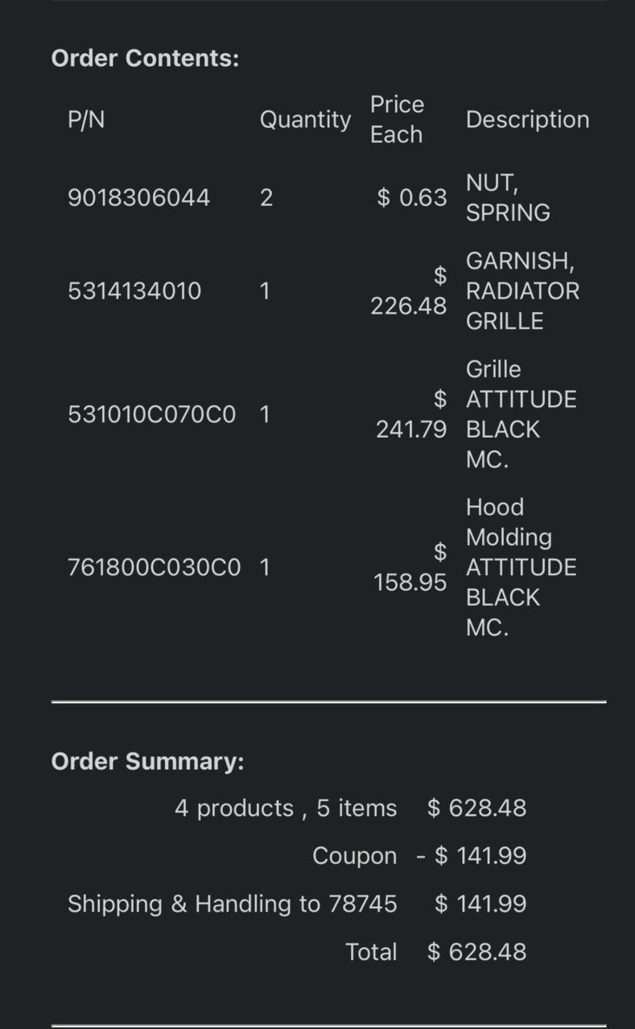Click the NUT, SPRING description

coord(508,198)
